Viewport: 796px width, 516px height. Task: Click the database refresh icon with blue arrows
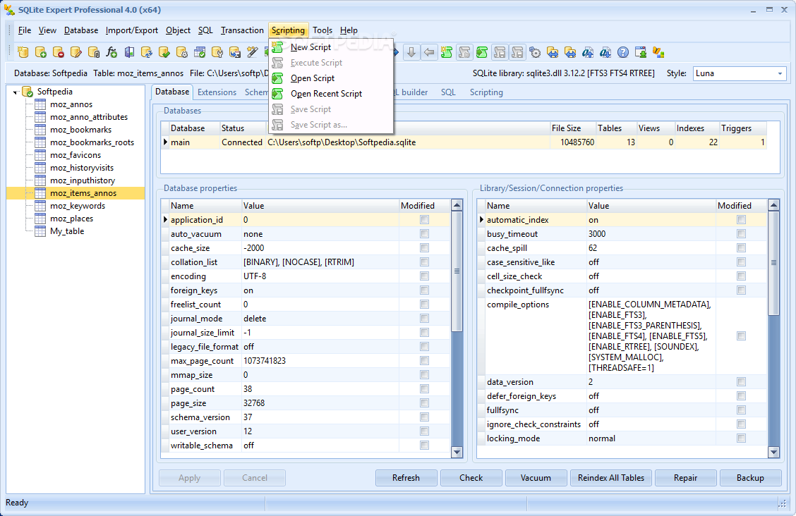point(147,52)
